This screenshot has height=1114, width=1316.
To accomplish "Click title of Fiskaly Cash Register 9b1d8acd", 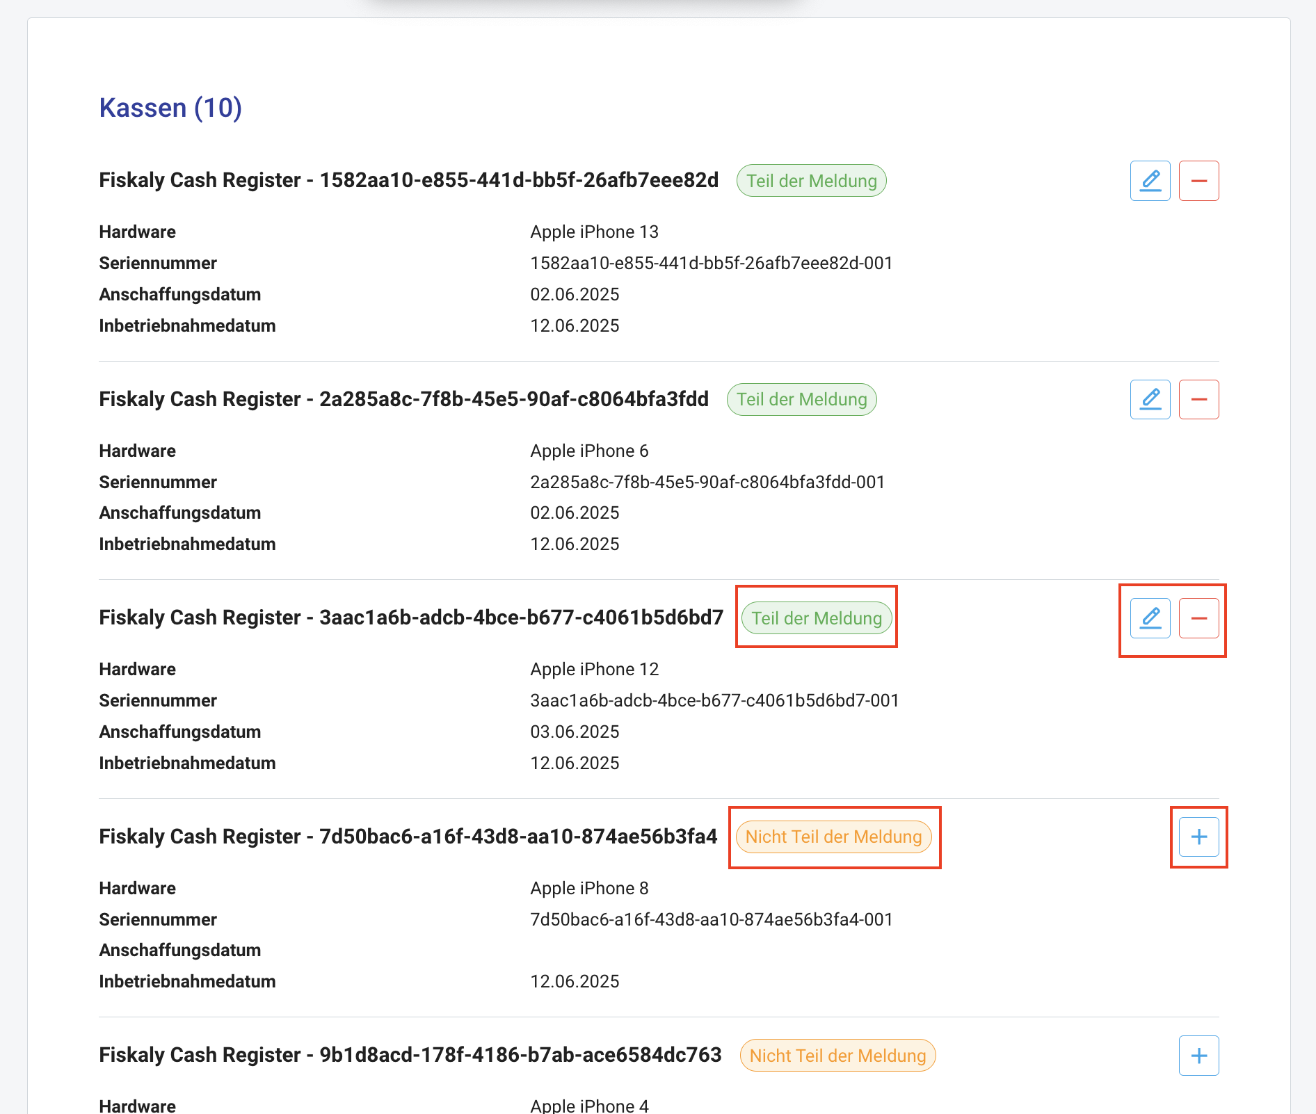I will coord(410,1055).
